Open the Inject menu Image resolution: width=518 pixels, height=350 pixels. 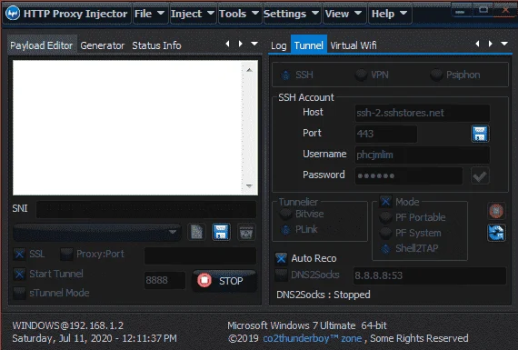pyautogui.click(x=193, y=14)
